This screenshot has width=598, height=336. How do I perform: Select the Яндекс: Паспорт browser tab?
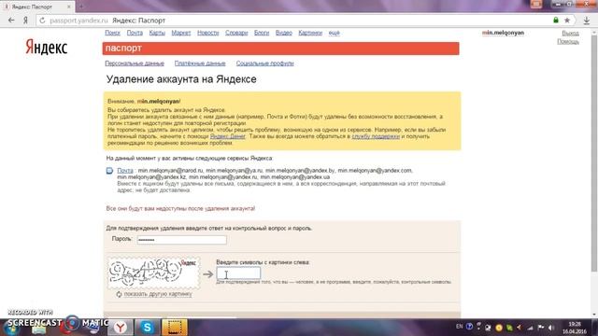36,7
